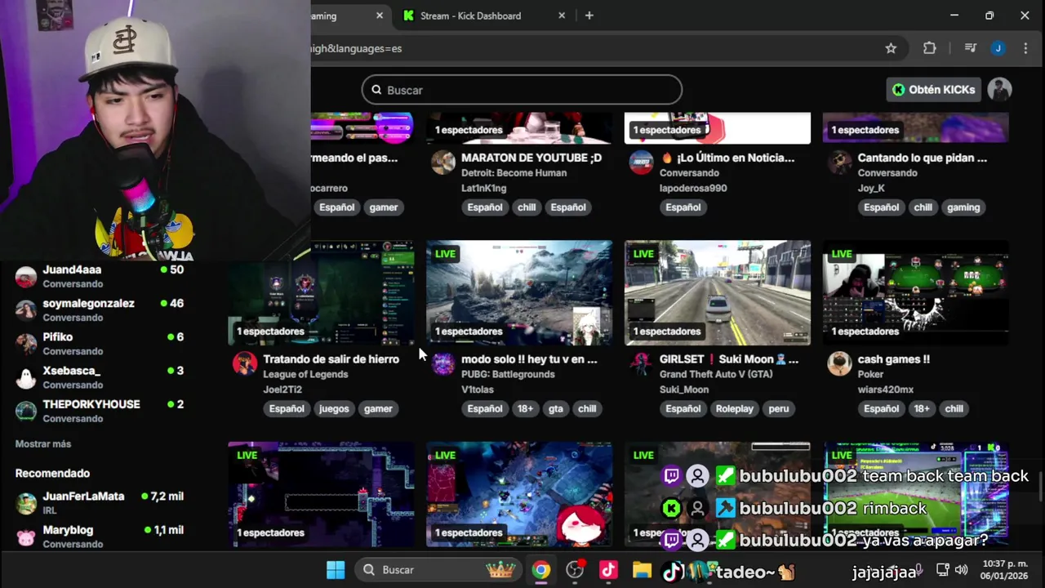Open Google Chrome from the taskbar
This screenshot has height=588, width=1045.
(541, 570)
